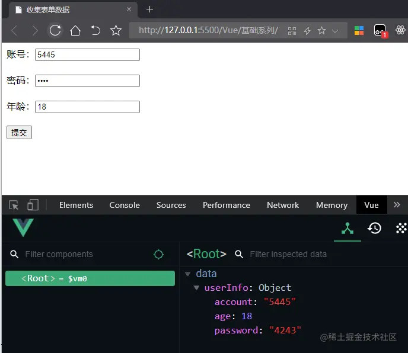Focus the URL address bar
408x353 pixels.
[208, 30]
